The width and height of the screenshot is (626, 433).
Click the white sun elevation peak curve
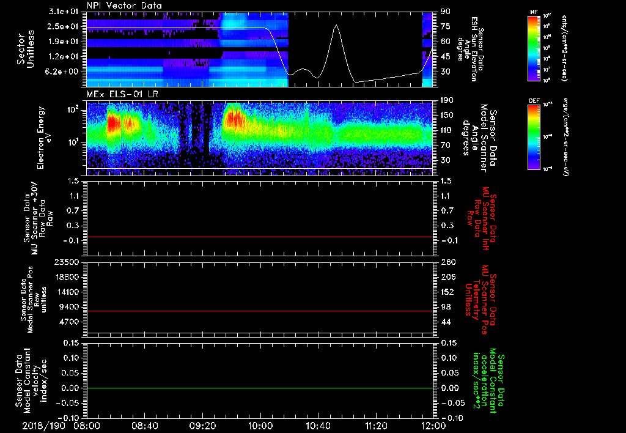(336, 26)
